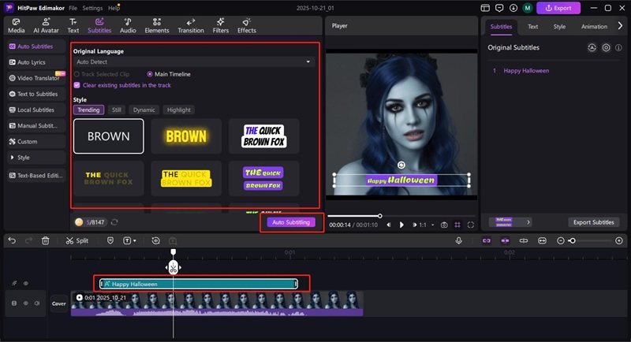Click the microphone voiceover icon

(458, 240)
